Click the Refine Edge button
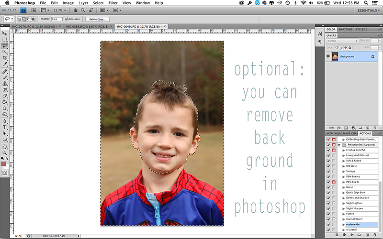 click(98, 19)
